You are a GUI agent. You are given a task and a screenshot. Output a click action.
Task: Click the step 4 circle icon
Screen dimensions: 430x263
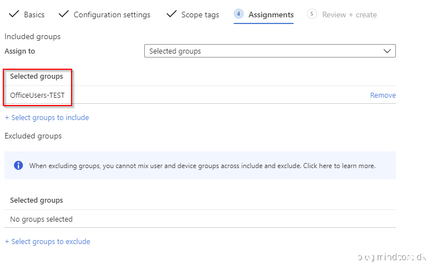point(239,14)
